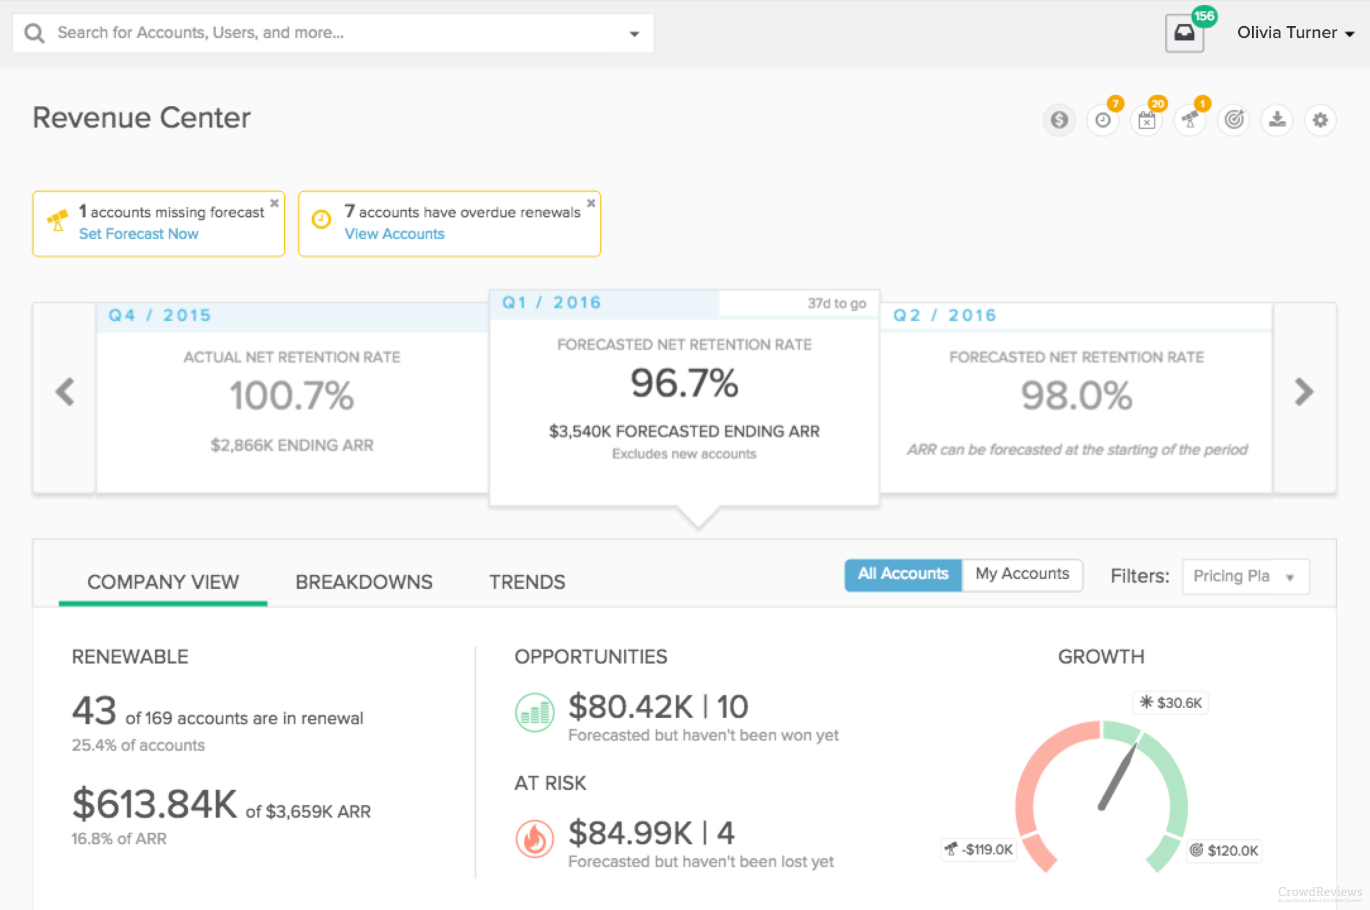Select the Q1 / 2016 quarter card
Screen dimensions: 1370x910
pos(684,398)
